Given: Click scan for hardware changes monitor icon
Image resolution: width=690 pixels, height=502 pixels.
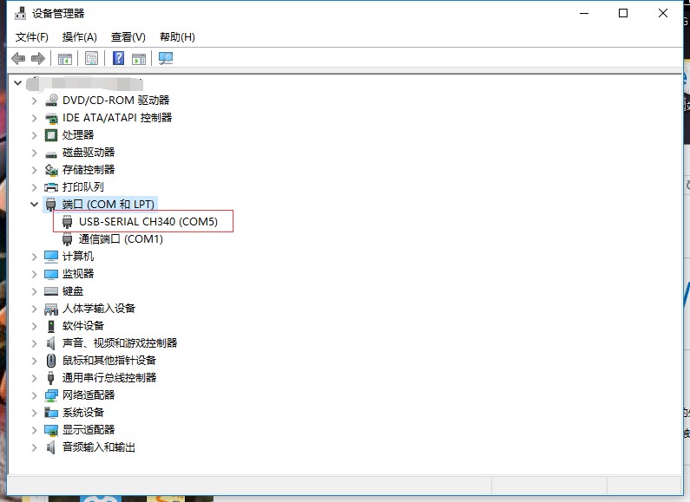Looking at the screenshot, I should point(166,58).
